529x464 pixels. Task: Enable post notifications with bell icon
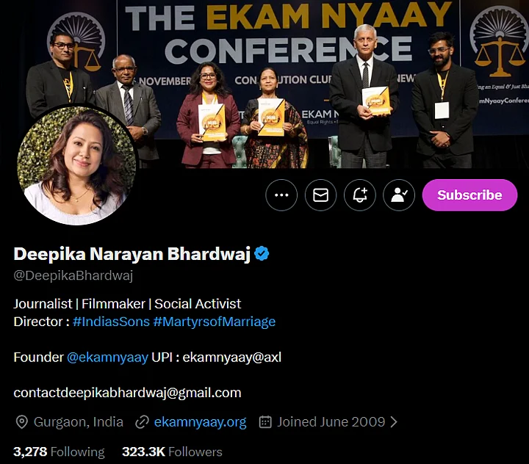pyautogui.click(x=359, y=195)
